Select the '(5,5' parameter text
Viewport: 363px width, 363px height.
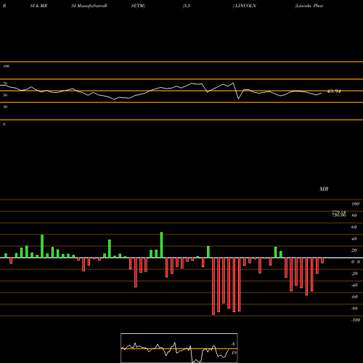tap(187, 6)
